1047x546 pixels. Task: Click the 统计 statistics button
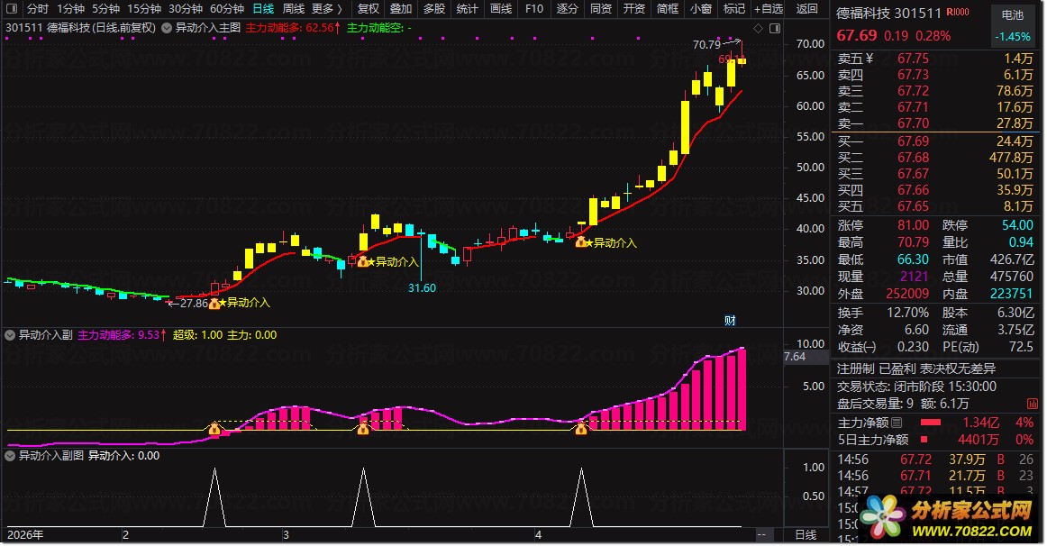click(468, 9)
